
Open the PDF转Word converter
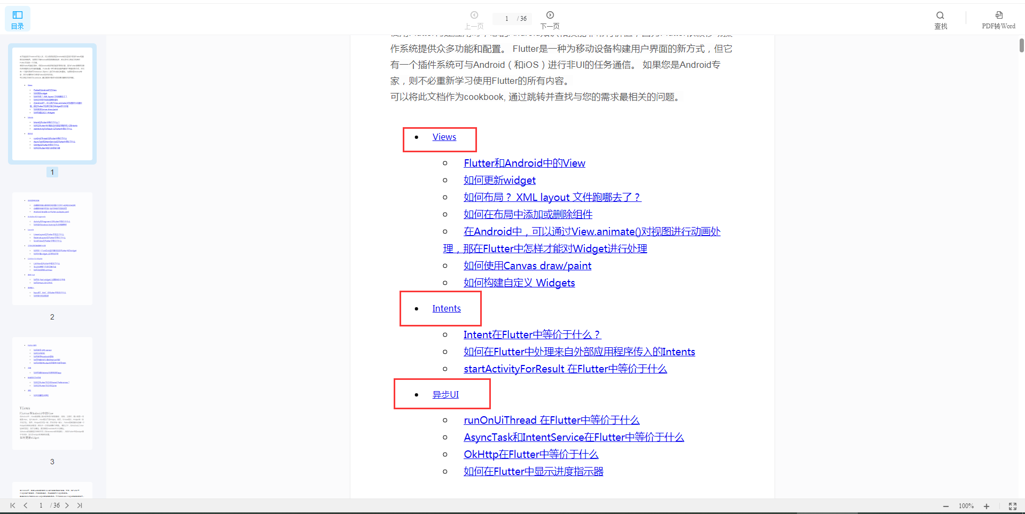998,20
